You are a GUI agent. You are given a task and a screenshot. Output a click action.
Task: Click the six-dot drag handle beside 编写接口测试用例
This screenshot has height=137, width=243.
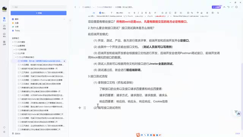click(85, 108)
